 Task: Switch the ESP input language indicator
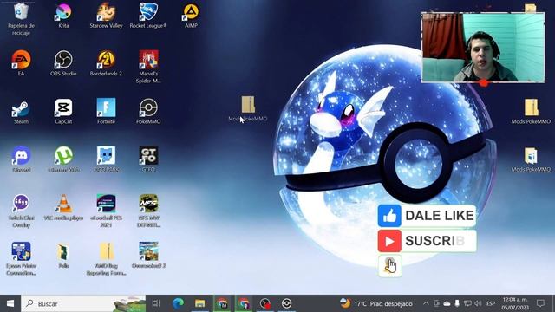pos(491,303)
